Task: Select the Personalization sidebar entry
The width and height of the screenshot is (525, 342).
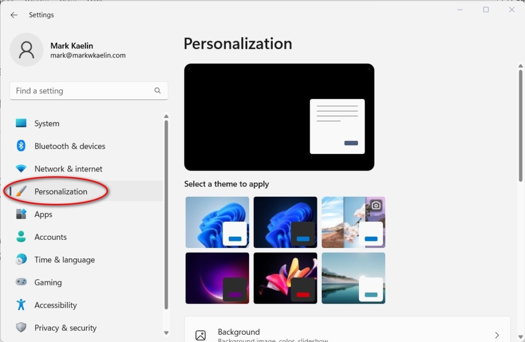Action: click(x=60, y=191)
